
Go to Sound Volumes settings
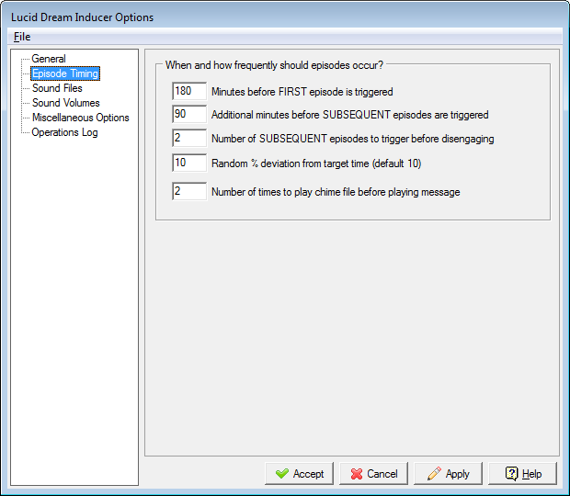coord(66,103)
